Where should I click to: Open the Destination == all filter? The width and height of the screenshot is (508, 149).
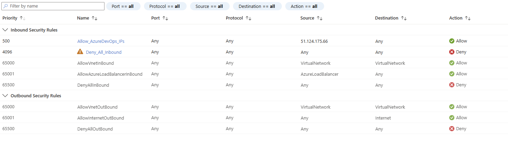pyautogui.click(x=257, y=6)
